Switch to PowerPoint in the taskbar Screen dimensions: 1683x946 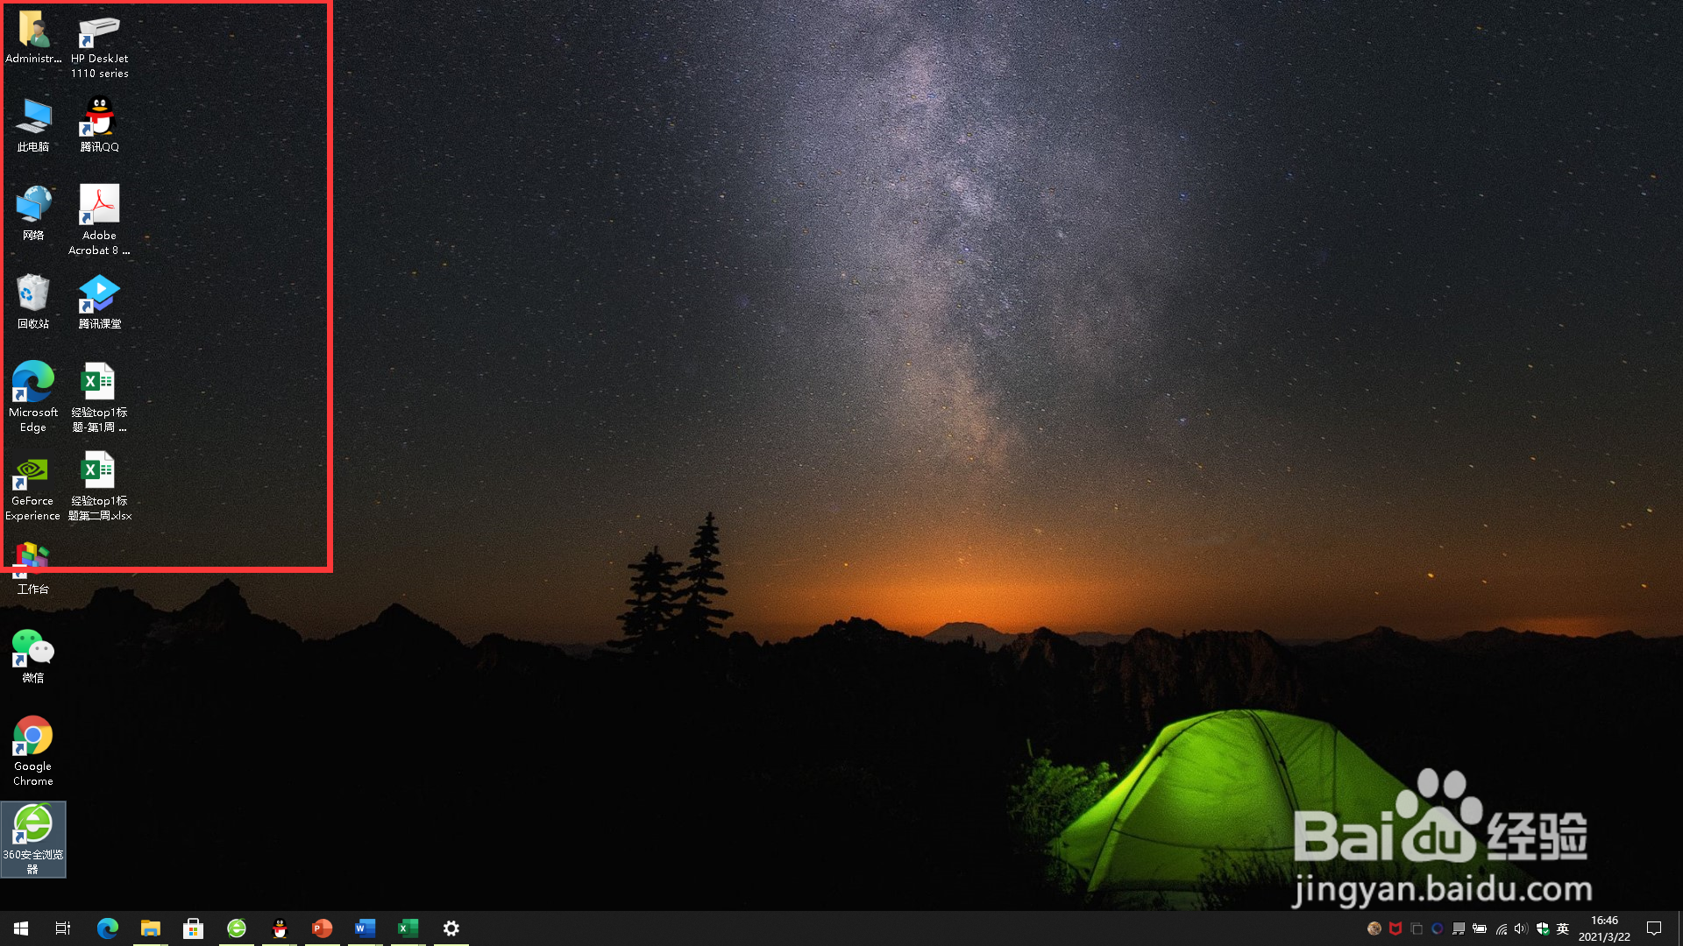[x=322, y=928]
